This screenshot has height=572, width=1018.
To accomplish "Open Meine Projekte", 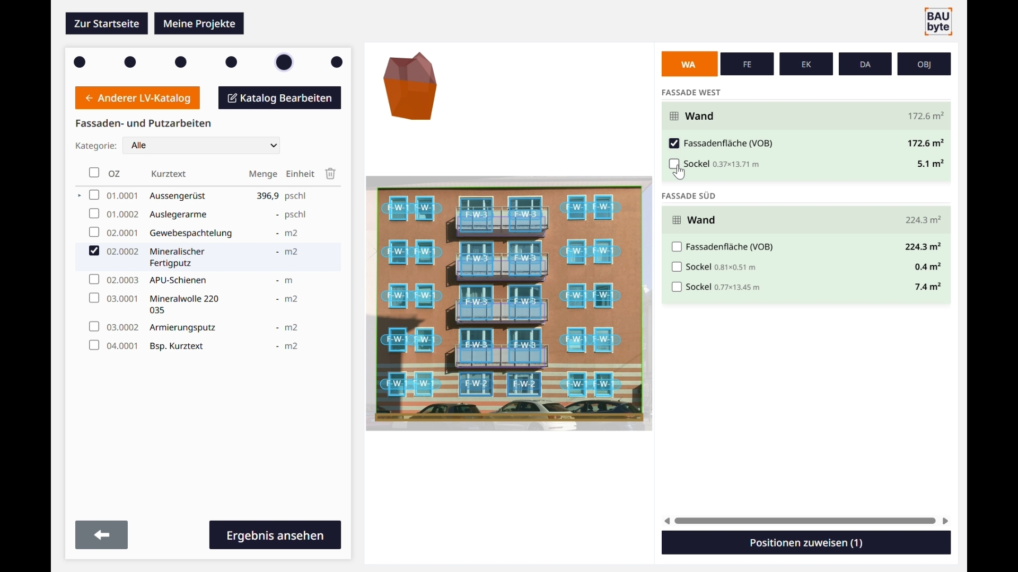I will [199, 24].
